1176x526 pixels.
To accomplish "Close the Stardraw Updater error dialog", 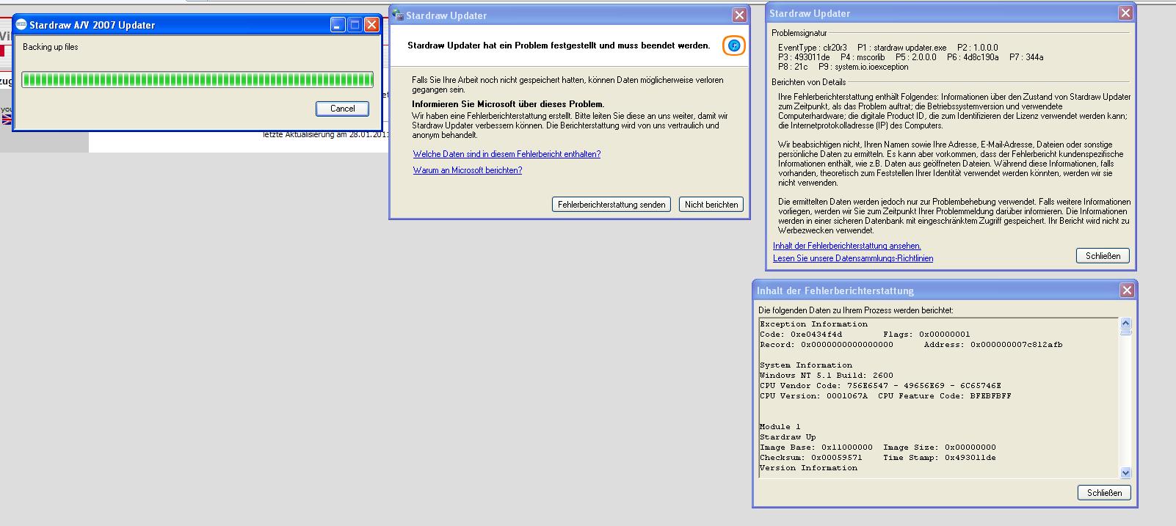I will tap(739, 15).
